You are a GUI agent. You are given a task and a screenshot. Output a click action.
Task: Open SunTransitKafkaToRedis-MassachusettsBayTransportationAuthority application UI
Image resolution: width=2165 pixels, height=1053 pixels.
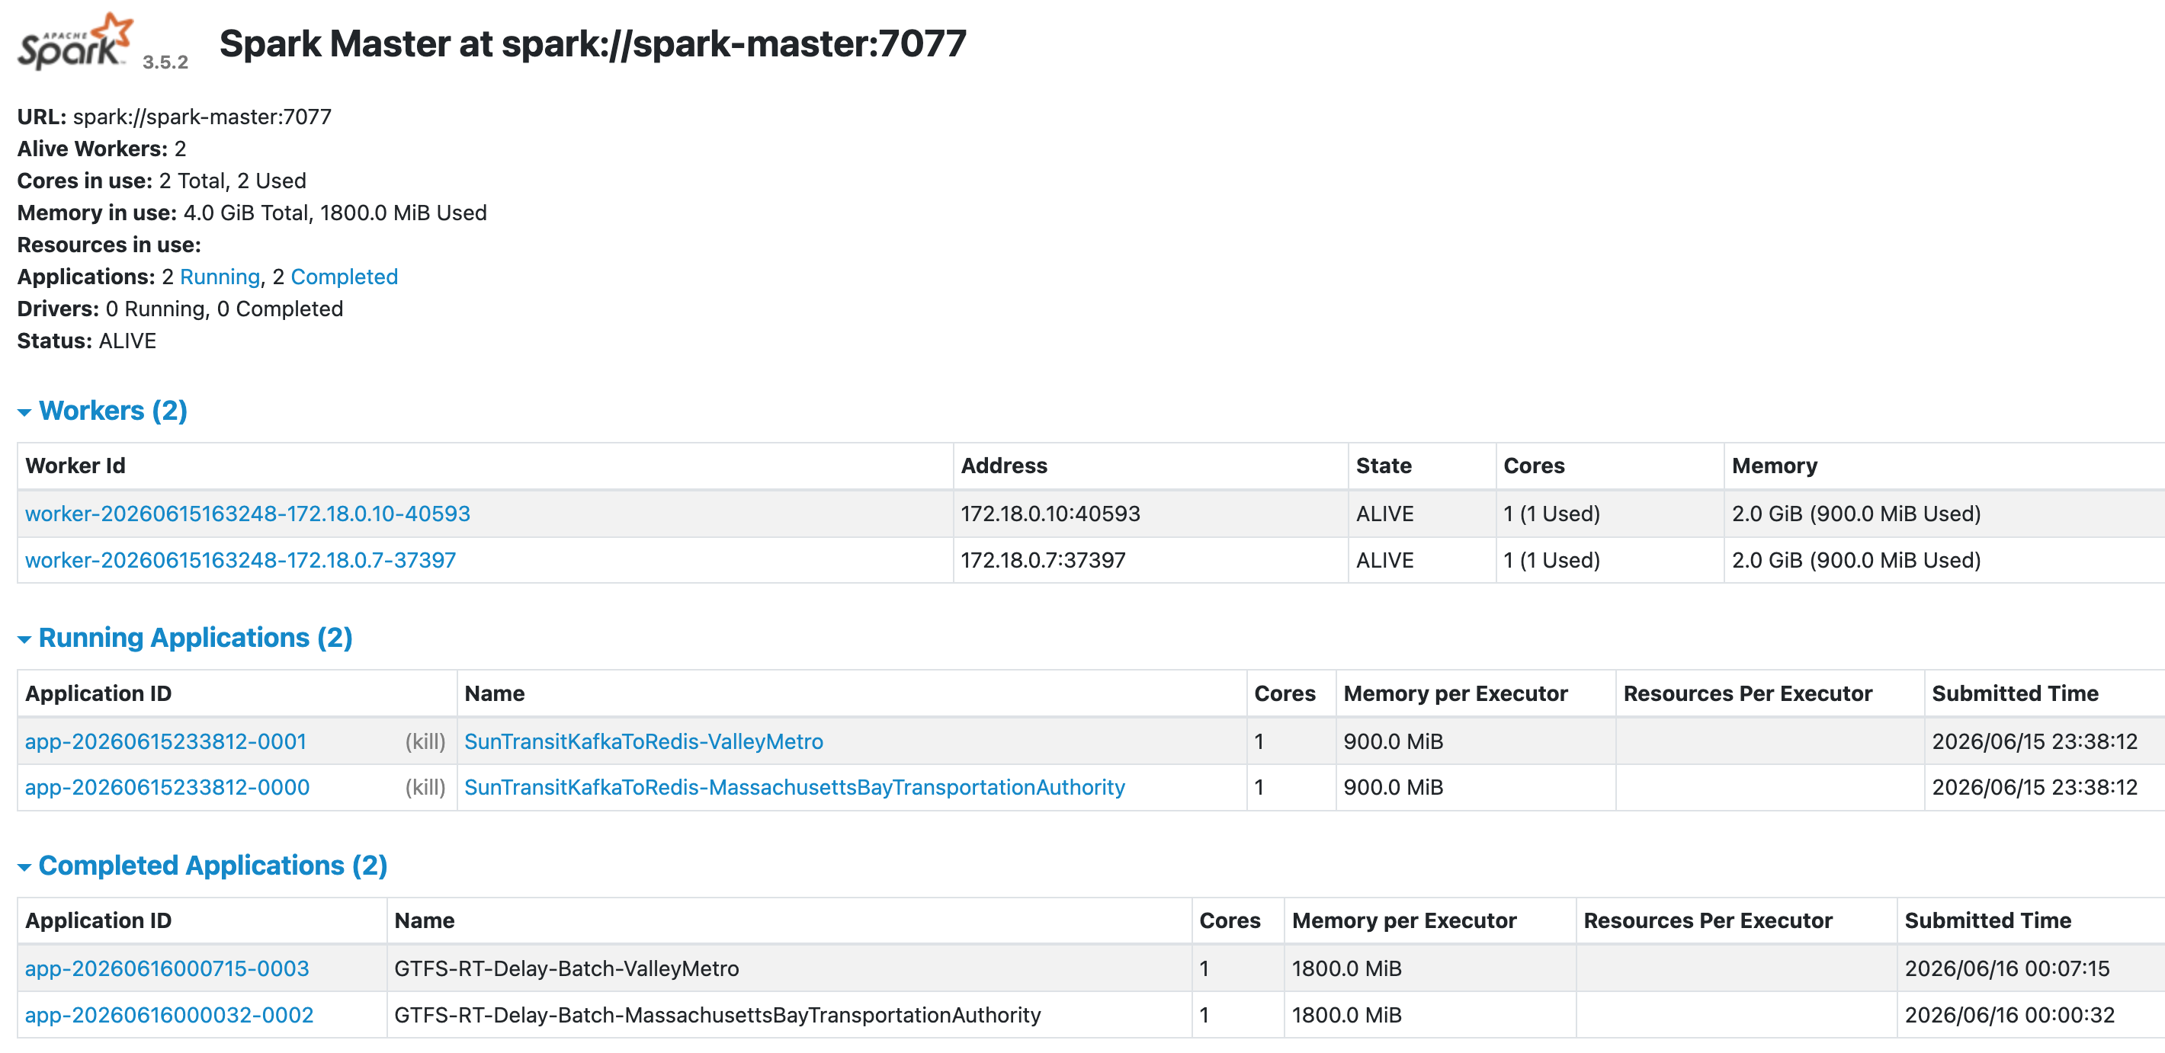795,787
